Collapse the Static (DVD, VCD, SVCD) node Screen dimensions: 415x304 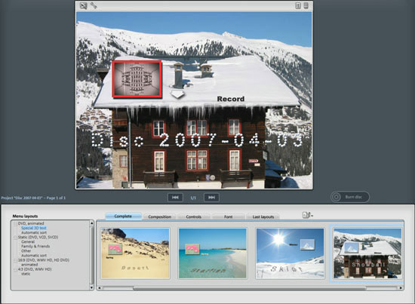point(15,238)
